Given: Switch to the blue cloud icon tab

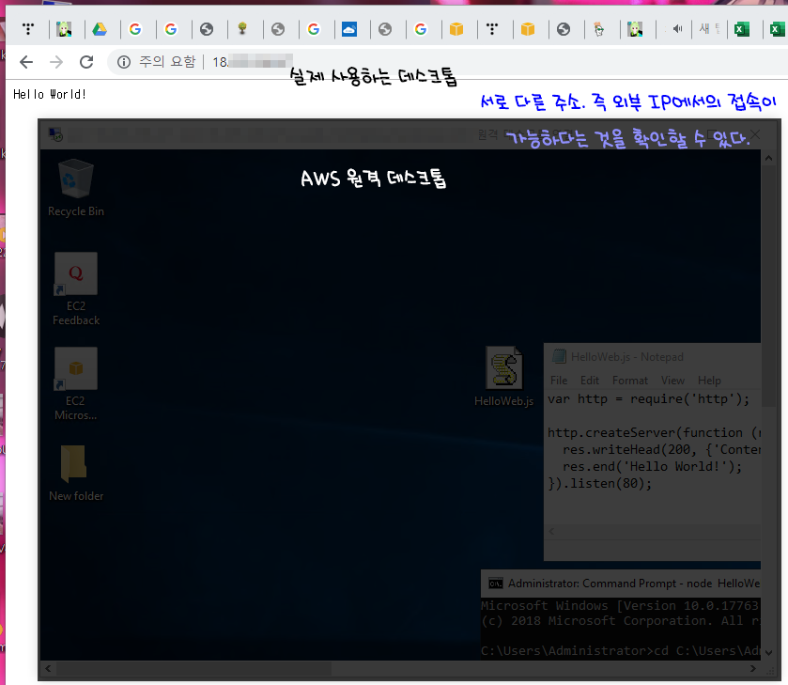Looking at the screenshot, I should [x=349, y=30].
